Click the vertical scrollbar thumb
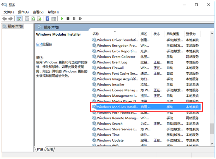216x159 pixels. pyautogui.click(x=212, y=128)
